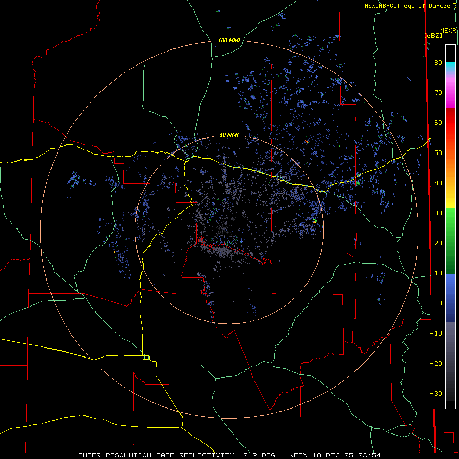459x459 pixels.
Task: Click the "40" value on the dBZ scale
Action: [x=438, y=183]
